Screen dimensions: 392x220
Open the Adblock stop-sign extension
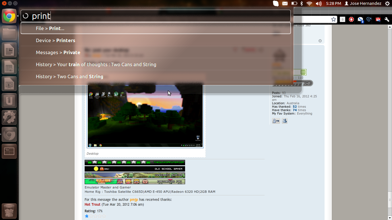click(x=351, y=19)
